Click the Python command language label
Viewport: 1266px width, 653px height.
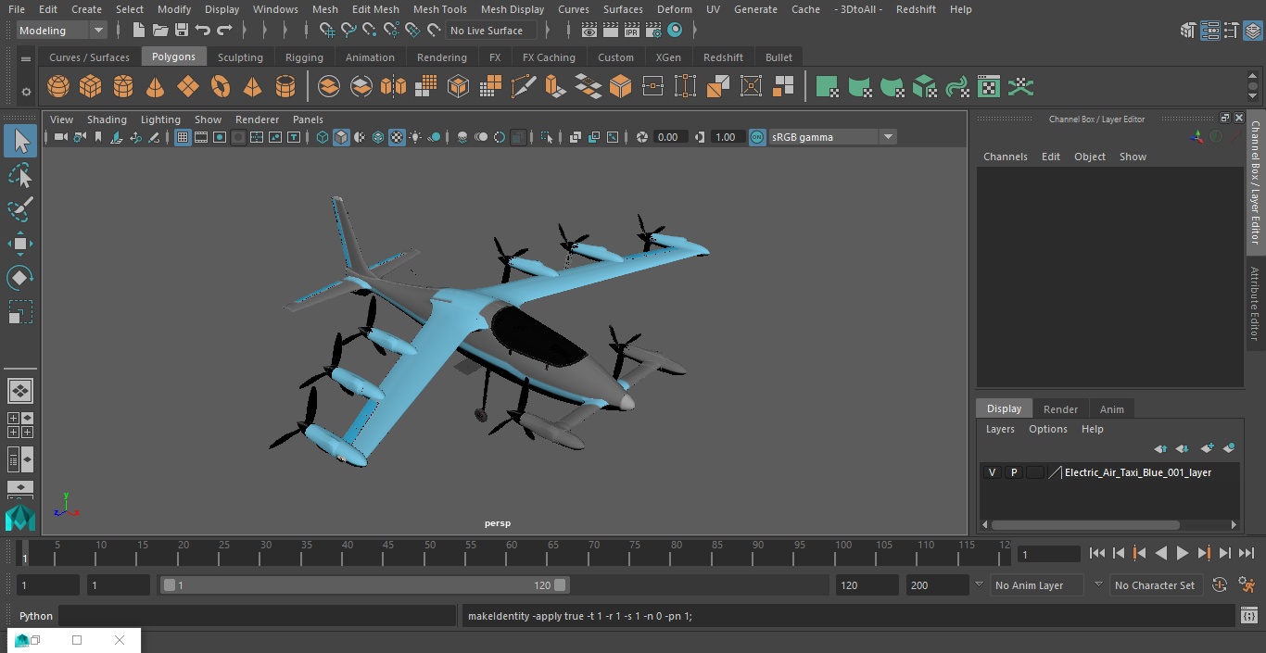click(x=36, y=616)
